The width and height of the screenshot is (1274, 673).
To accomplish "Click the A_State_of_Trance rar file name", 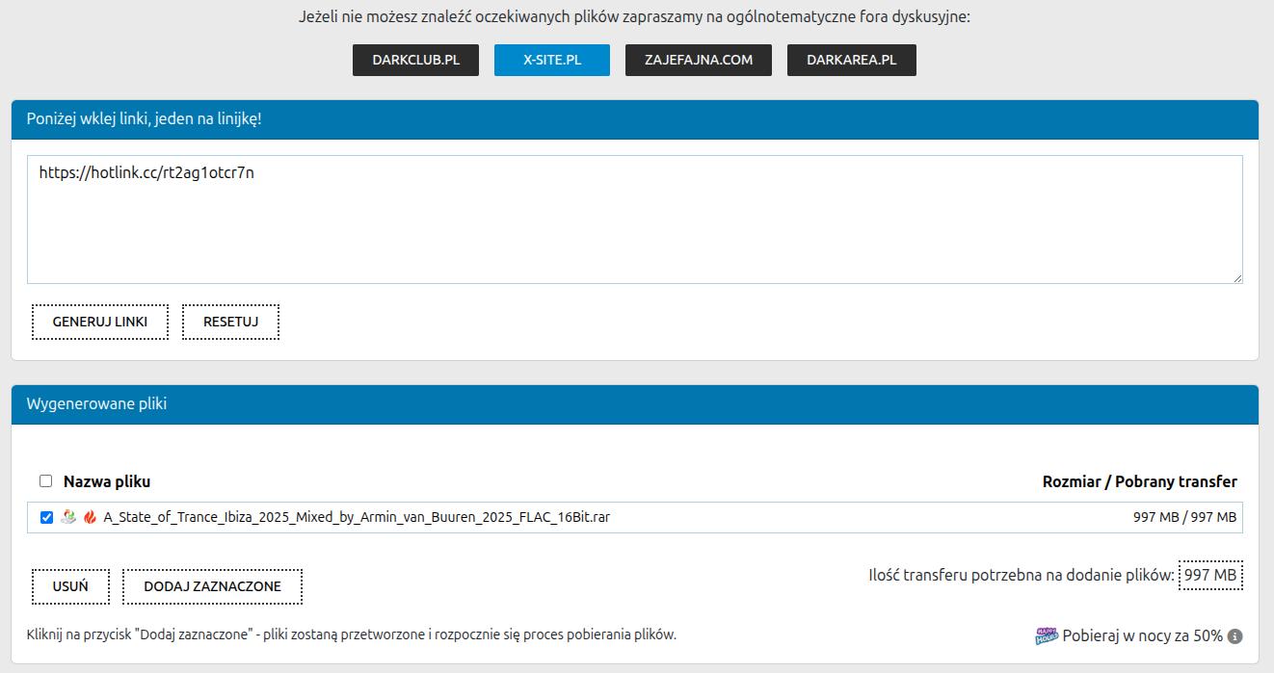I will (357, 517).
